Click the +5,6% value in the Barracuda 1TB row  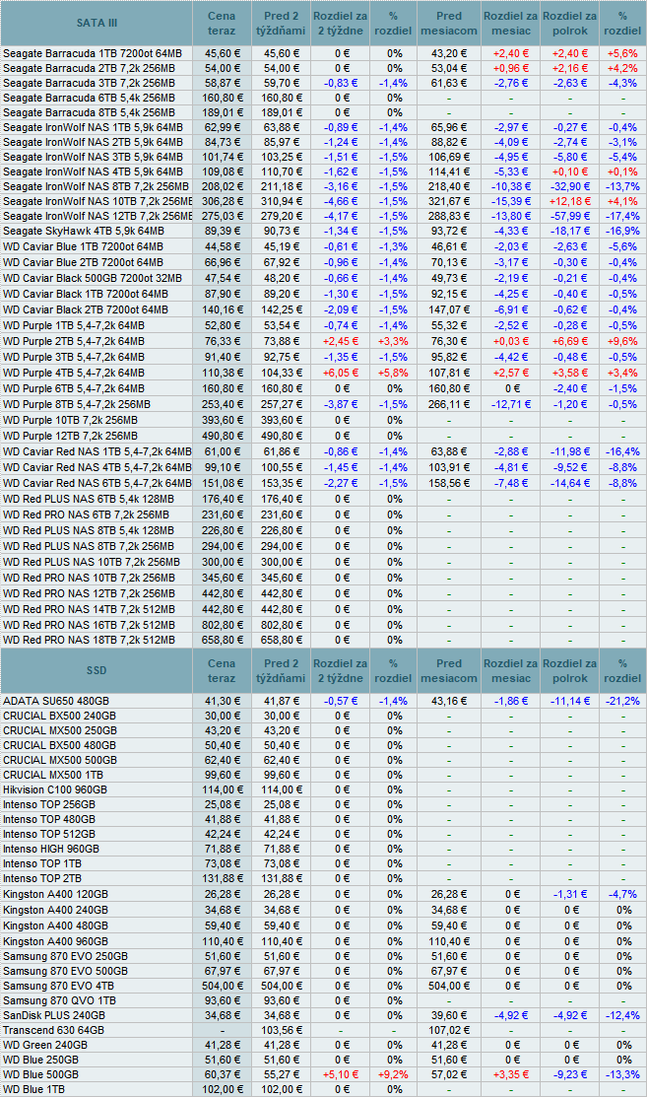tap(621, 53)
